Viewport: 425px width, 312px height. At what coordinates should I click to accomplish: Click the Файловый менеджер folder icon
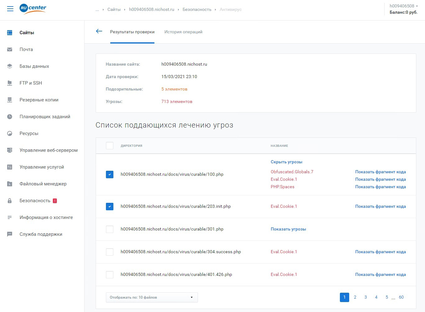[x=10, y=184]
